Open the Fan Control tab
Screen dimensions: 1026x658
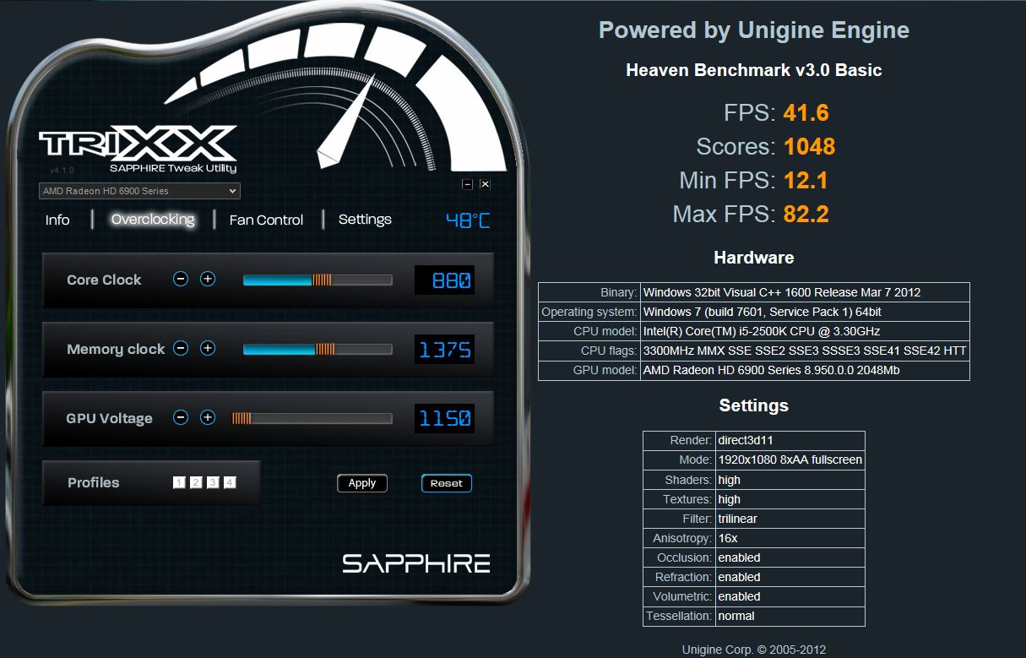coord(266,220)
